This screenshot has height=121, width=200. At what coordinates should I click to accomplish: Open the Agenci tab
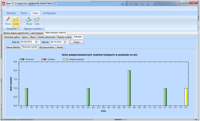tap(25, 37)
